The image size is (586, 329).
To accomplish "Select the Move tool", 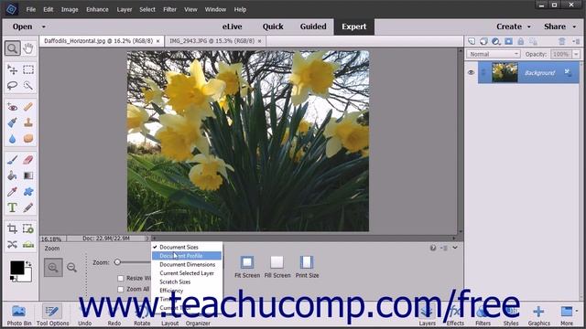I will (12, 69).
